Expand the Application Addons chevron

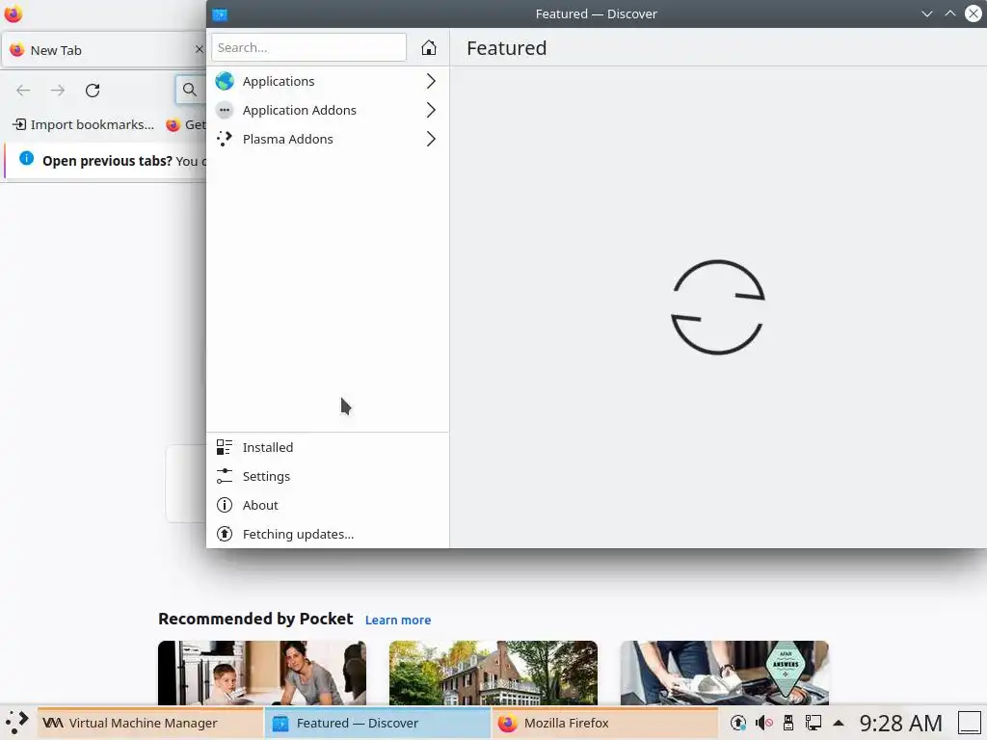coord(431,110)
